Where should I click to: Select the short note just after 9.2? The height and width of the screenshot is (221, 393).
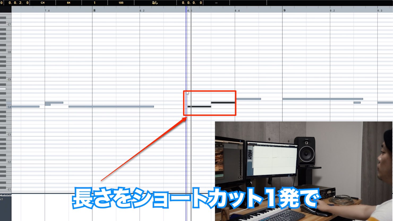coord(357,103)
